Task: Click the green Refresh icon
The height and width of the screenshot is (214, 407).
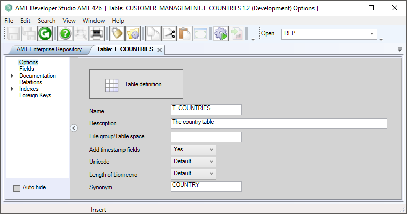Action: coord(45,33)
